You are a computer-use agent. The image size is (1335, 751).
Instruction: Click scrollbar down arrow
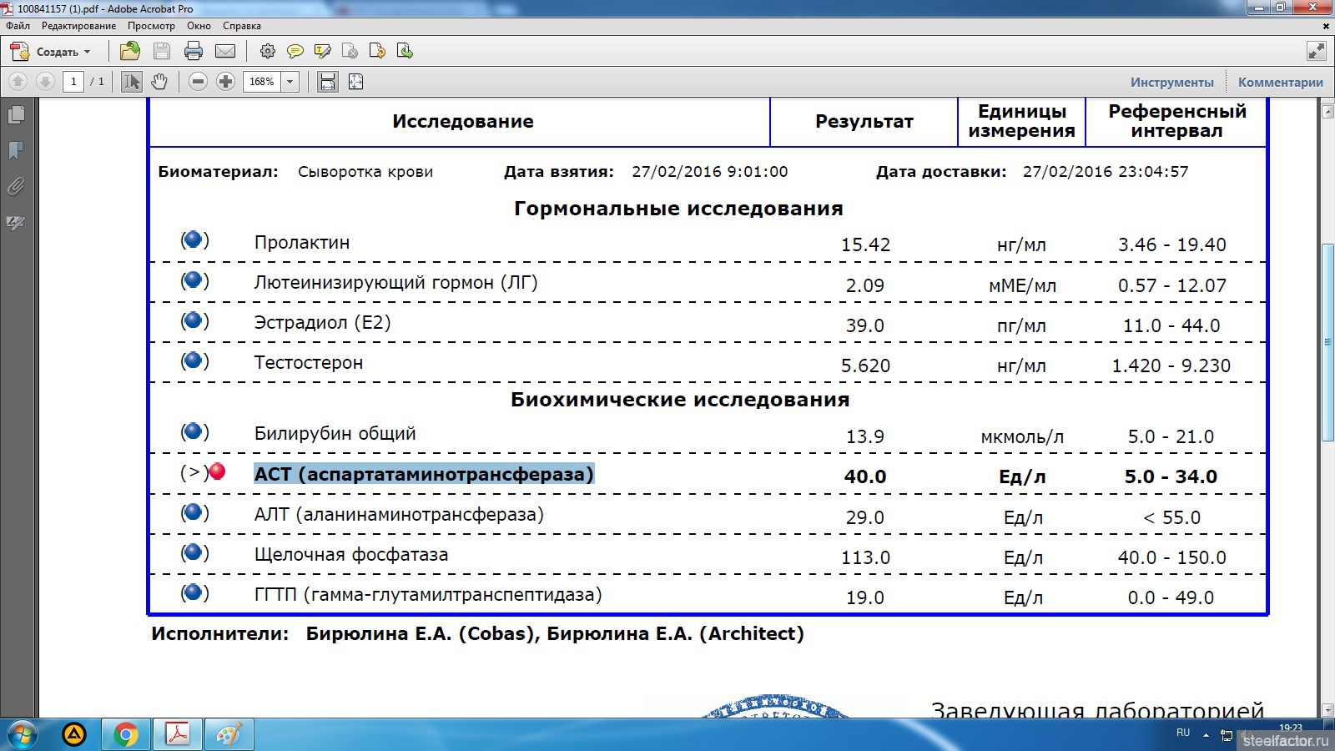[x=1327, y=710]
